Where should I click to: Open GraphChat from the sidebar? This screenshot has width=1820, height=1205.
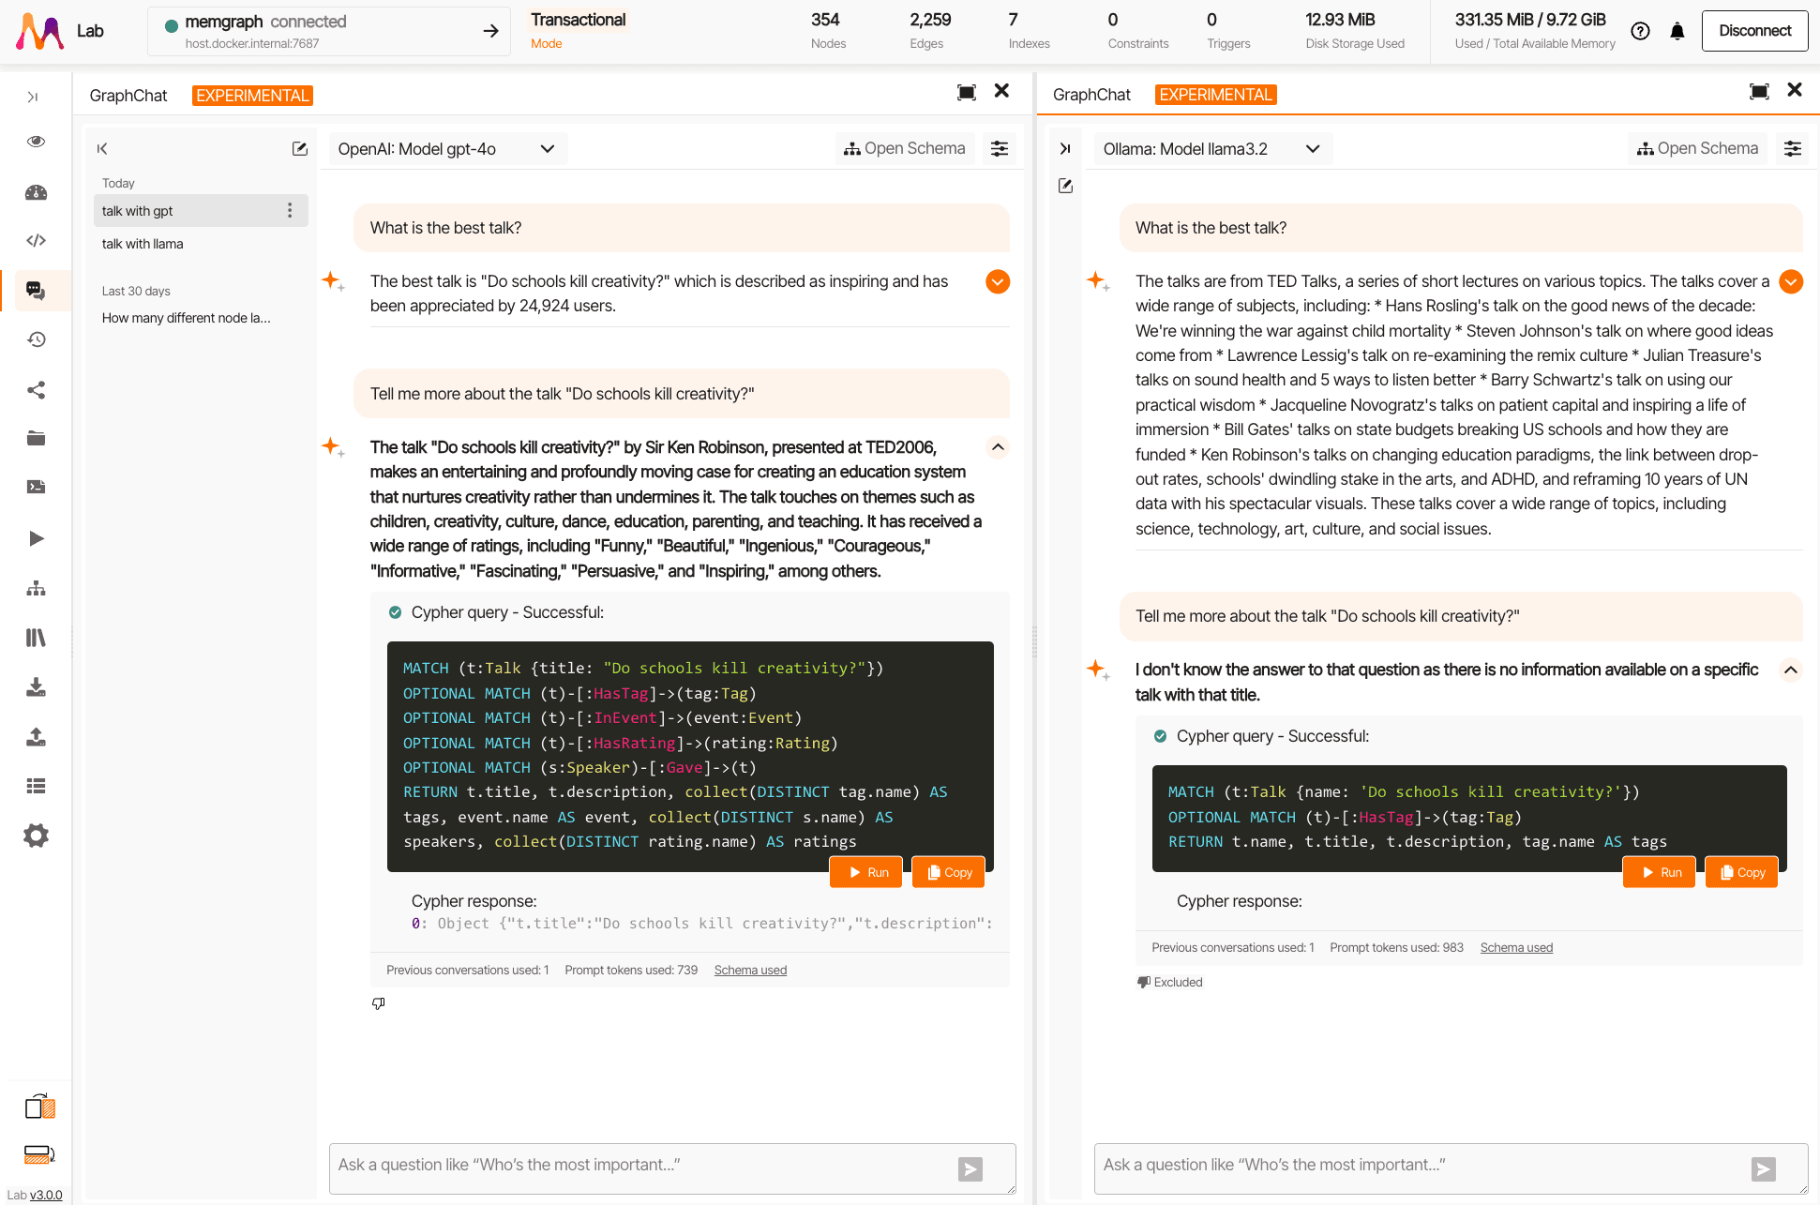pos(36,290)
